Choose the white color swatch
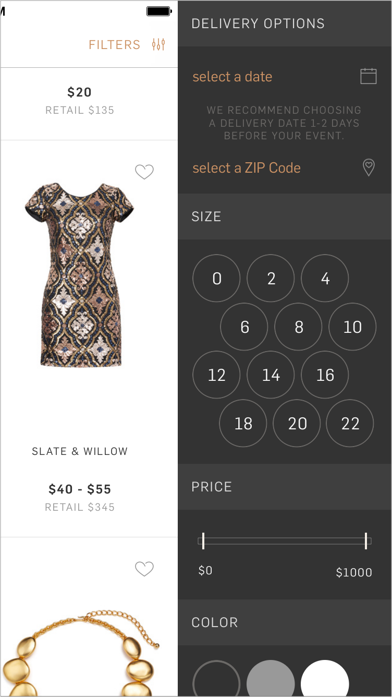392x697 pixels. coord(325,678)
